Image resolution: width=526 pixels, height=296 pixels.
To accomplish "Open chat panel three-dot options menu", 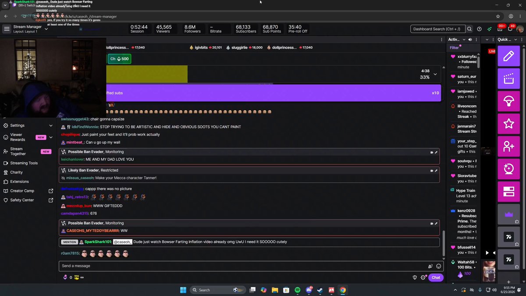I will click(x=441, y=39).
